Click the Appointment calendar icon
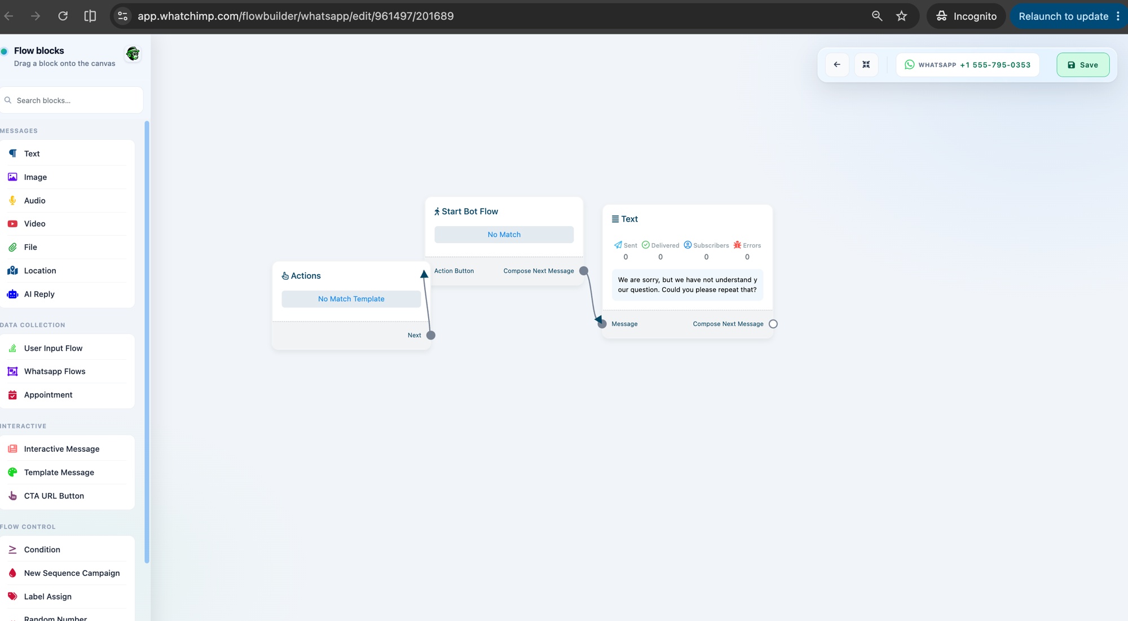The width and height of the screenshot is (1128, 621). [12, 395]
